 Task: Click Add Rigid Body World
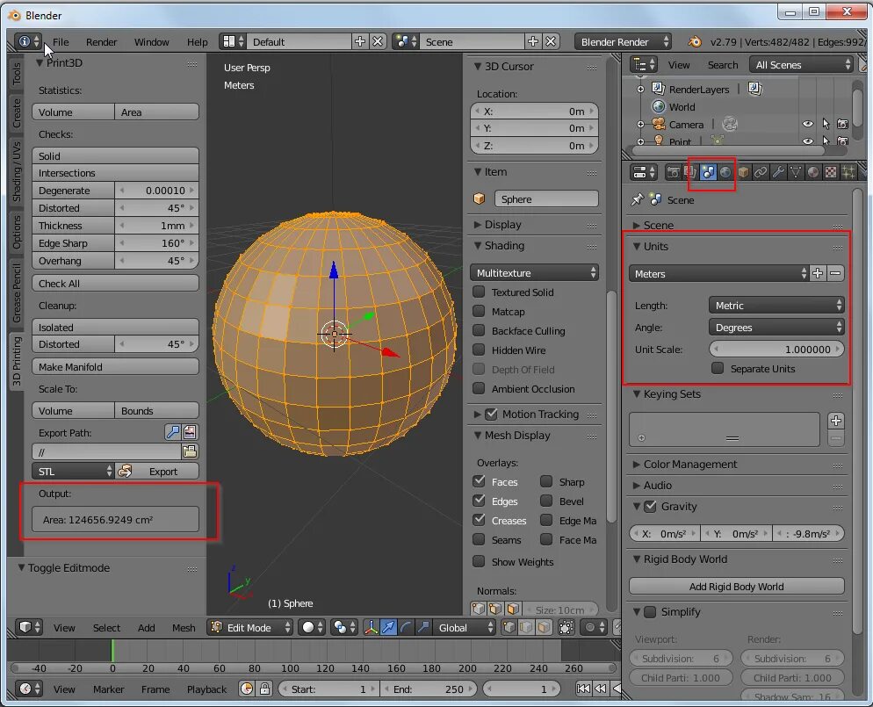[x=737, y=586]
